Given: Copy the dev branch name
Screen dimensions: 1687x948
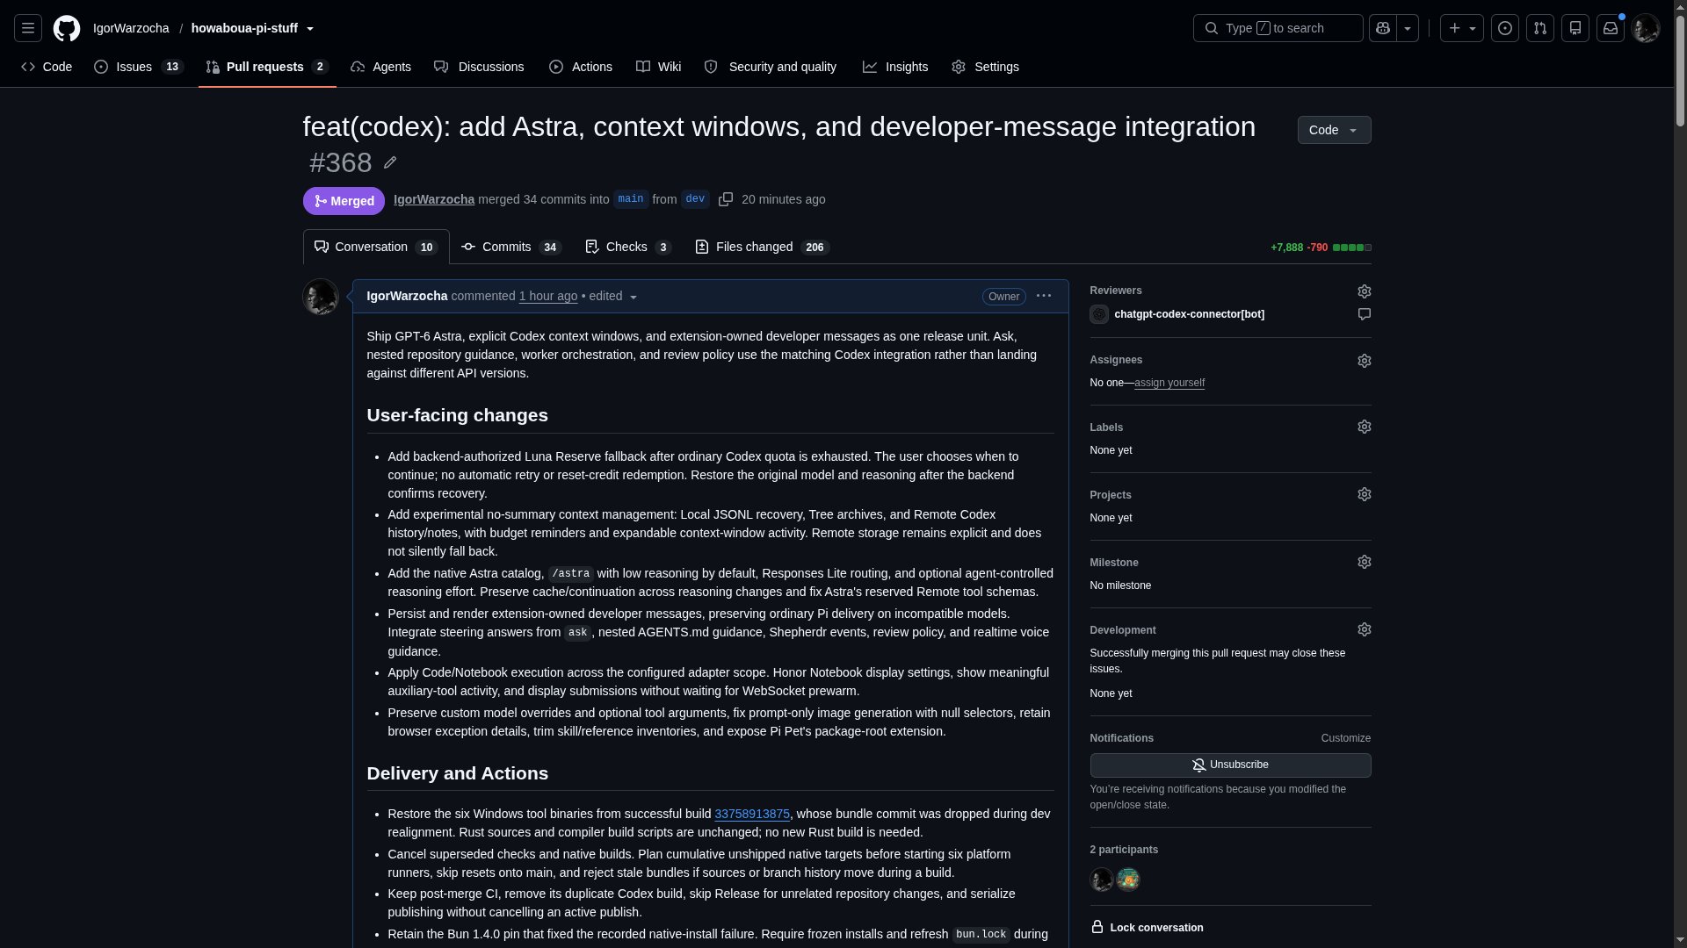Looking at the screenshot, I should 726,199.
